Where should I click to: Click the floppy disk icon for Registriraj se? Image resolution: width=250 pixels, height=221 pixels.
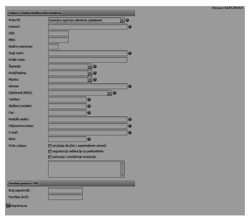[8, 205]
